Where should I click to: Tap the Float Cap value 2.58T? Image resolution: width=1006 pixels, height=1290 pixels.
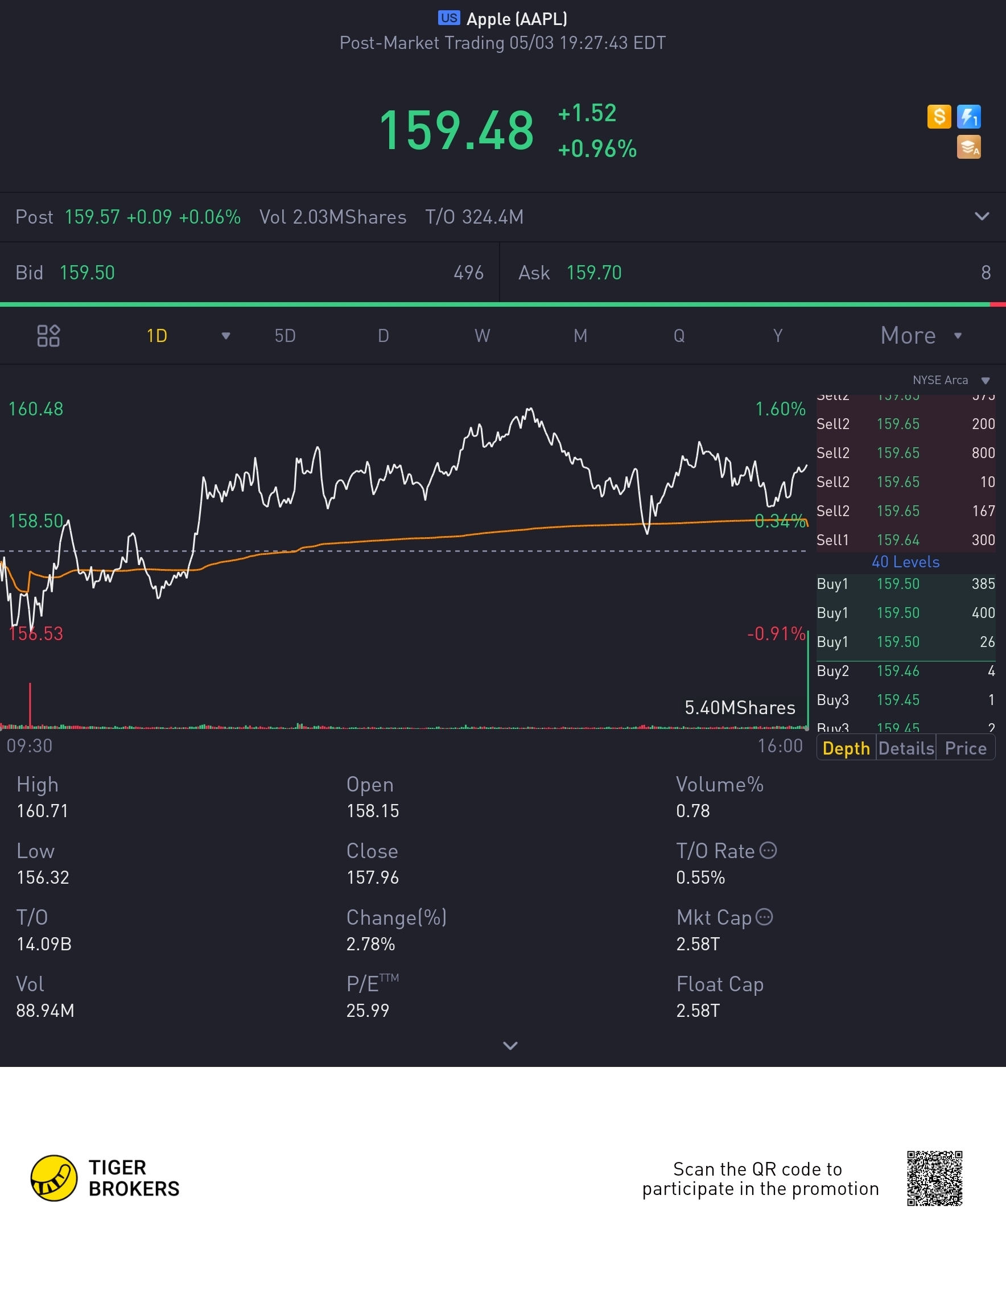698,1011
